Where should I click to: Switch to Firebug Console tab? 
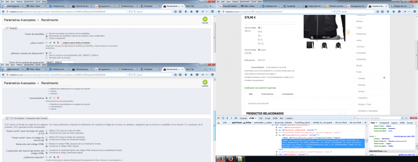click(x=243, y=118)
